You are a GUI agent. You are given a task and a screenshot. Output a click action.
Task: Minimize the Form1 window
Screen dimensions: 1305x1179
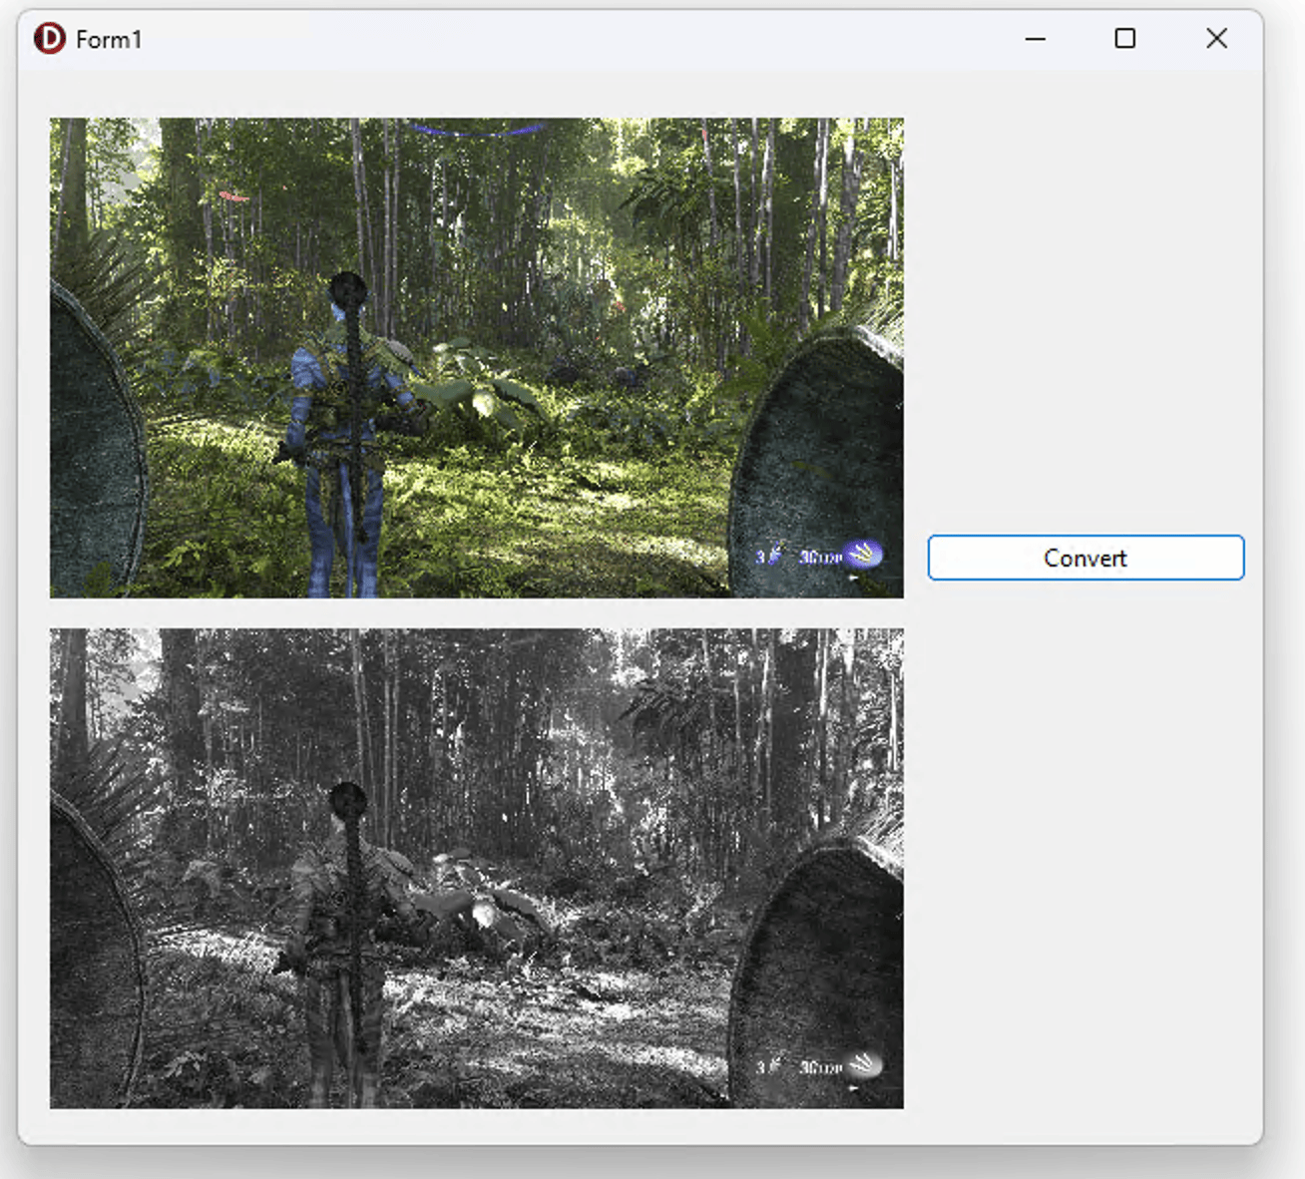tap(1036, 39)
